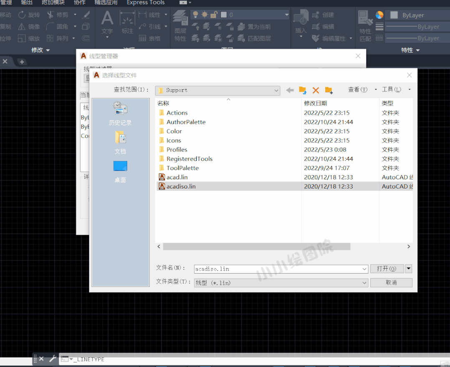Viewport: 450px width, 367px height.
Task: Select the Linear (线性) dimension tool
Action: point(150,15)
